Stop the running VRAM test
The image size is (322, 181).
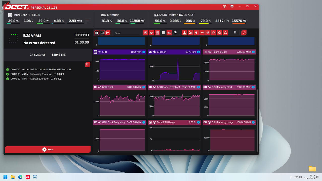pos(48,149)
